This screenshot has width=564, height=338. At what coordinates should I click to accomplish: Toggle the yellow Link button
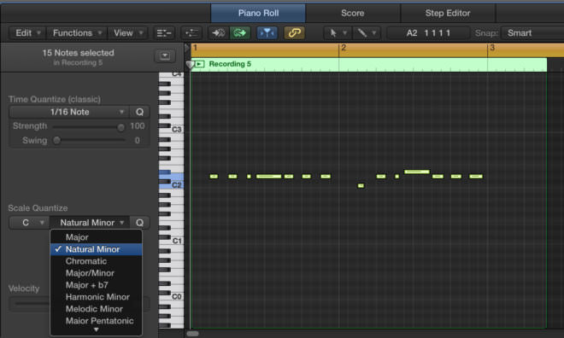294,33
